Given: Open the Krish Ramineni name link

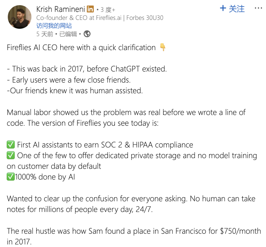Looking at the screenshot, I should click(x=61, y=9).
